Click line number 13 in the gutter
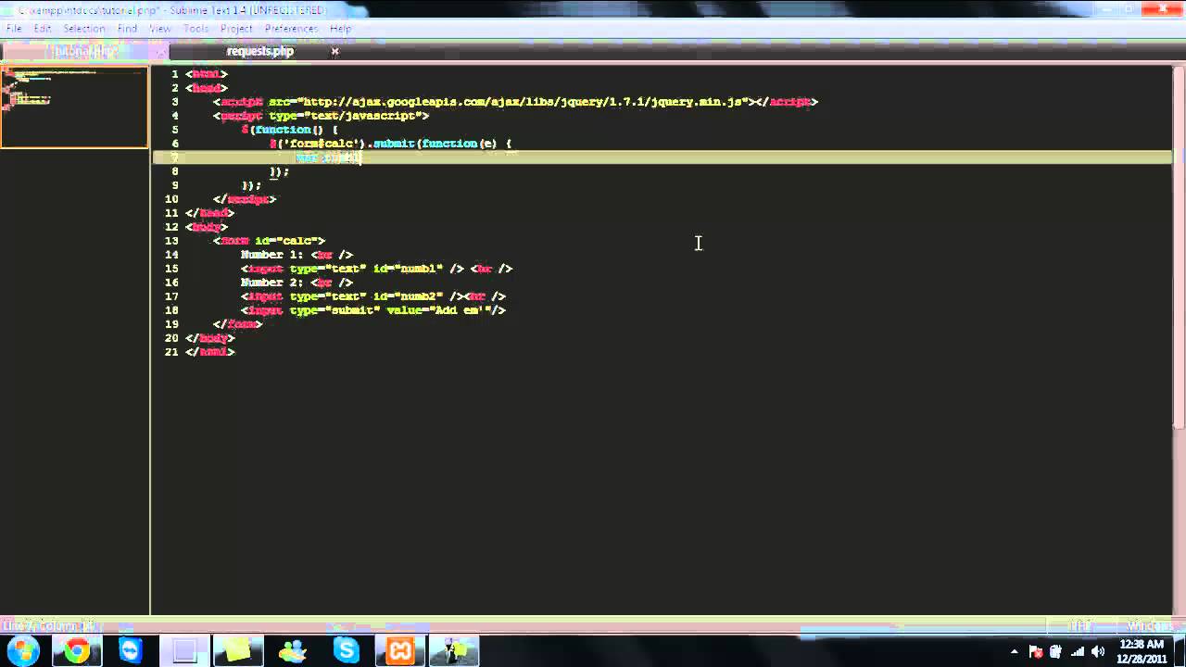 [x=171, y=241]
